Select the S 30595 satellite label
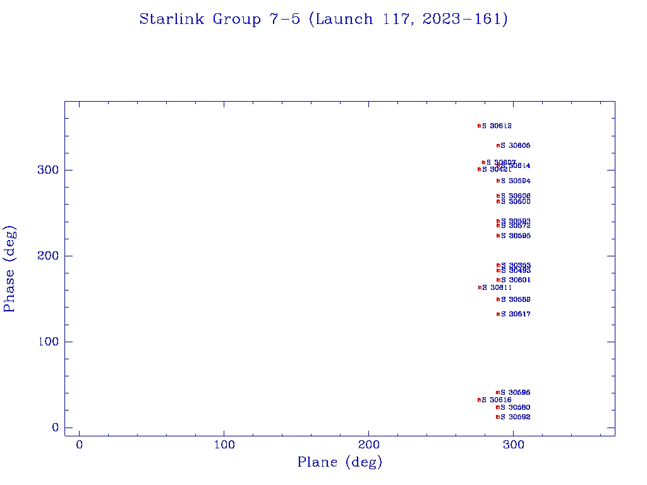This screenshot has height=485, width=647. [516, 236]
